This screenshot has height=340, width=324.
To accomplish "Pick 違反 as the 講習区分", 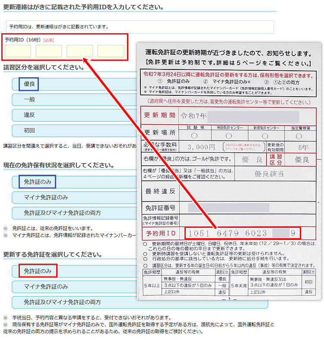I will (29, 115).
